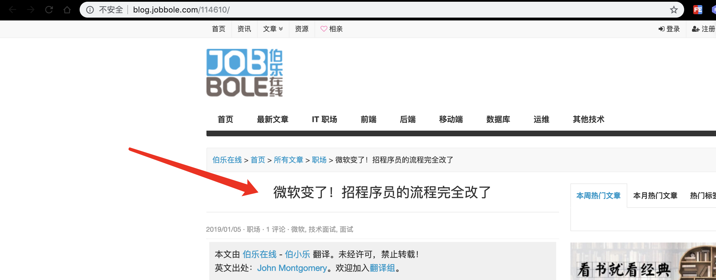Viewport: 716px width, 280px height.
Task: Open 资源 in the top bar
Action: (302, 29)
